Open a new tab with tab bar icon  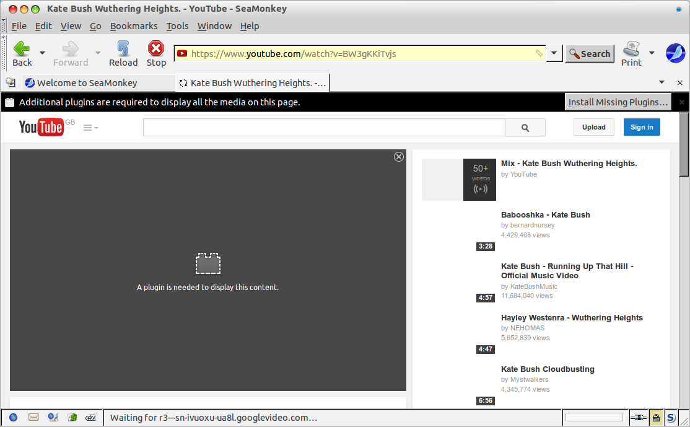(x=11, y=82)
